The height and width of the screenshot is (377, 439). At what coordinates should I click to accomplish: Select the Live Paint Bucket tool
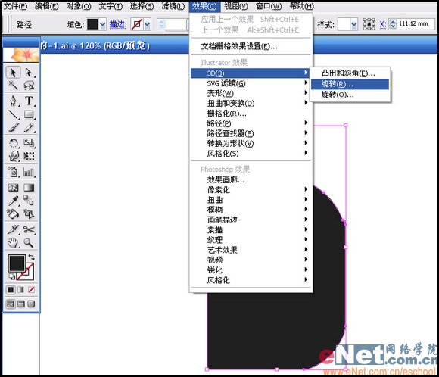click(x=13, y=214)
